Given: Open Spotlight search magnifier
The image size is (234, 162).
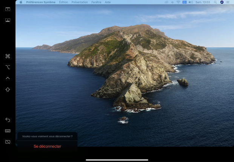Looking at the screenshot, I should [x=215, y=2].
